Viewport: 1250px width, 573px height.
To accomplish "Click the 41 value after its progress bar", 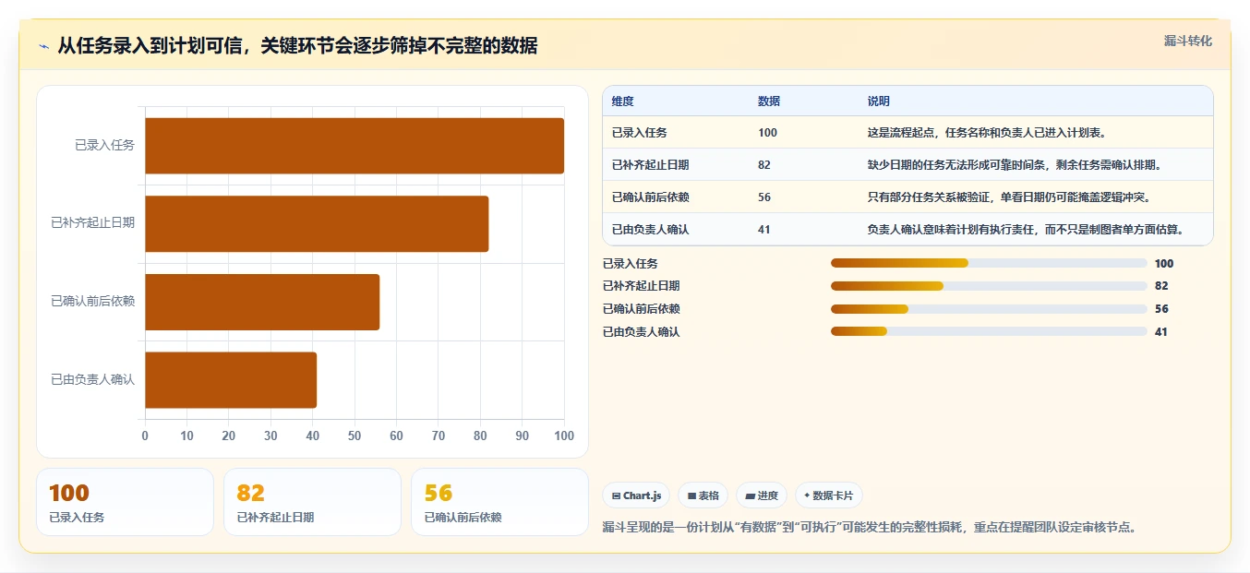I will tap(1161, 332).
